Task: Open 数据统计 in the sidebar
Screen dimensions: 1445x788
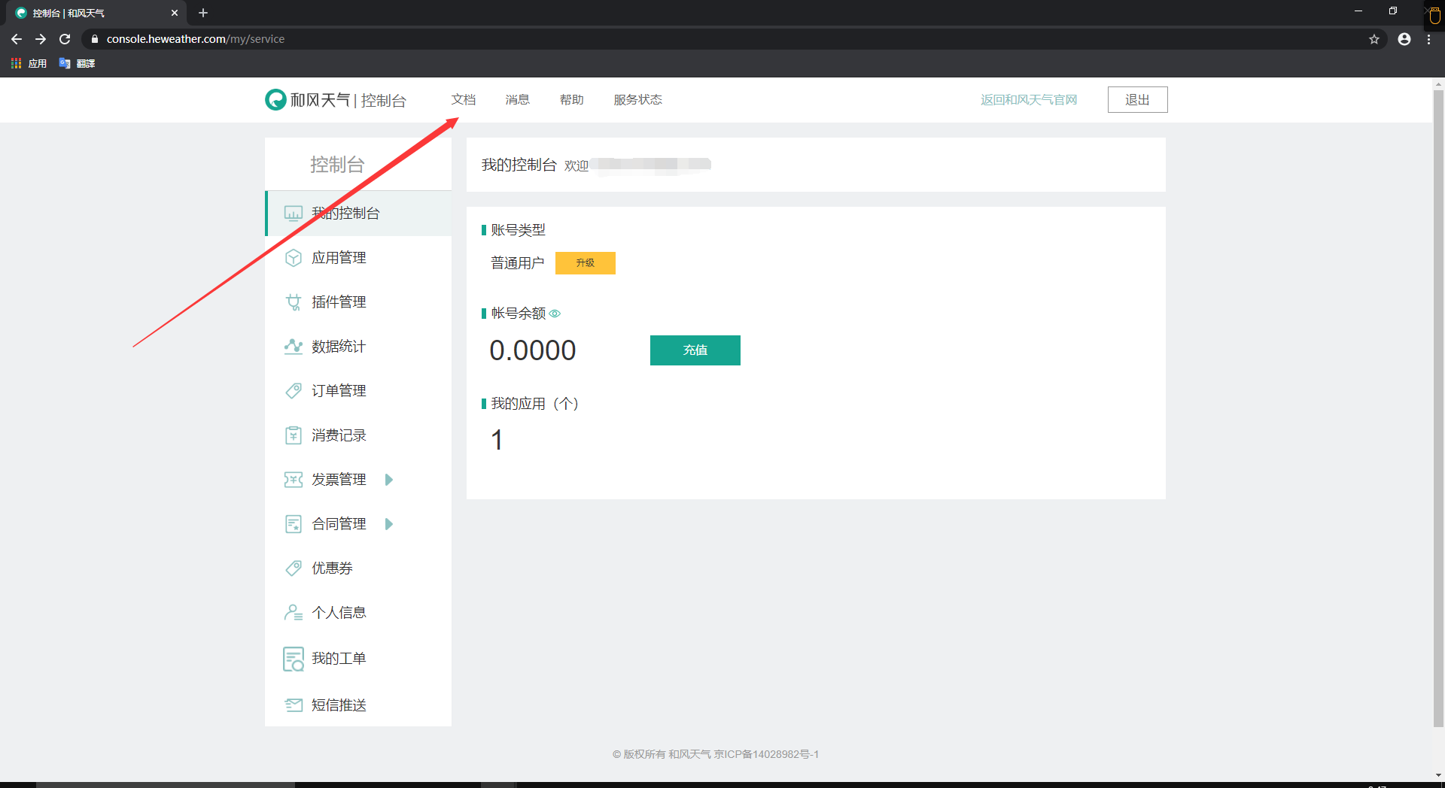Action: [x=358, y=347]
